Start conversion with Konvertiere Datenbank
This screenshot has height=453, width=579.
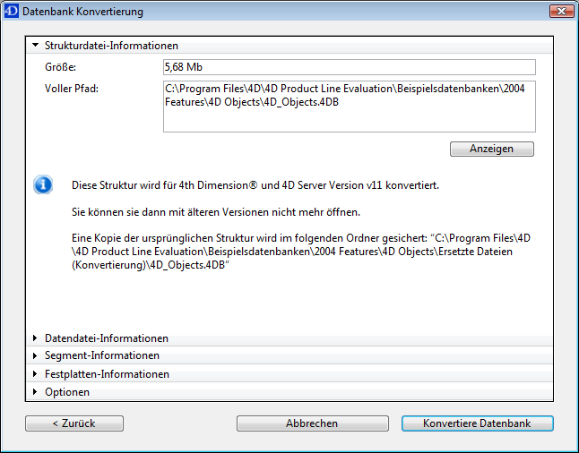pos(477,423)
